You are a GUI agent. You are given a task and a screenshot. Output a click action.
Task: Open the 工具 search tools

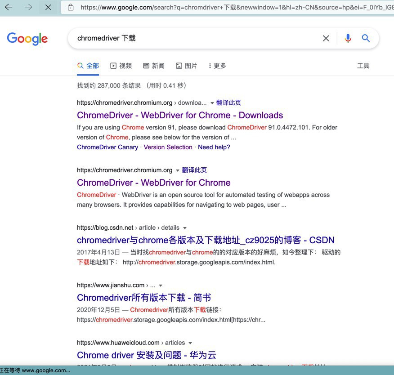coord(363,66)
